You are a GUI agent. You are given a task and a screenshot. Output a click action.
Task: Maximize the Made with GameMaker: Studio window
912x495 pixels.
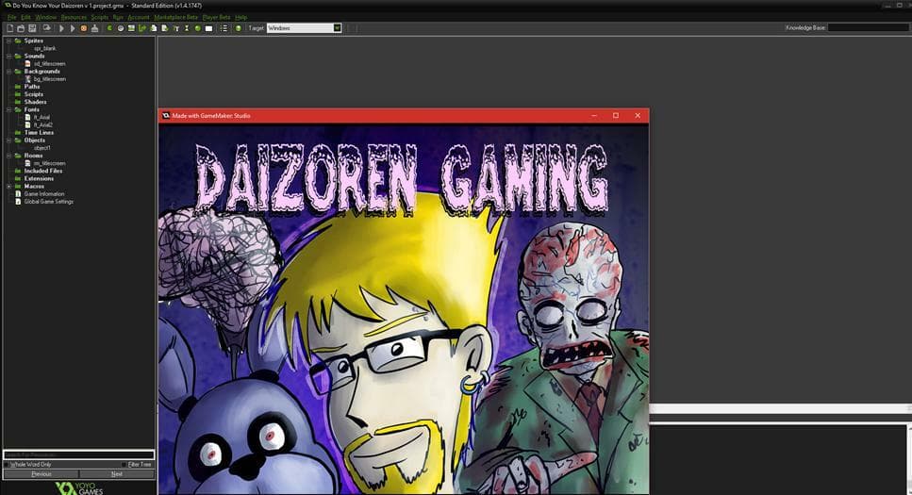pos(616,116)
